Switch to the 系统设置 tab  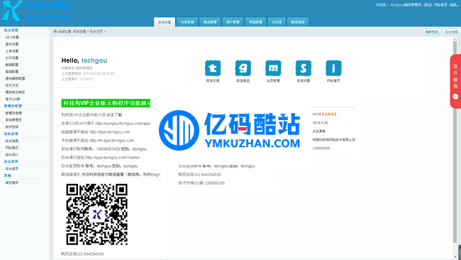pos(165,22)
